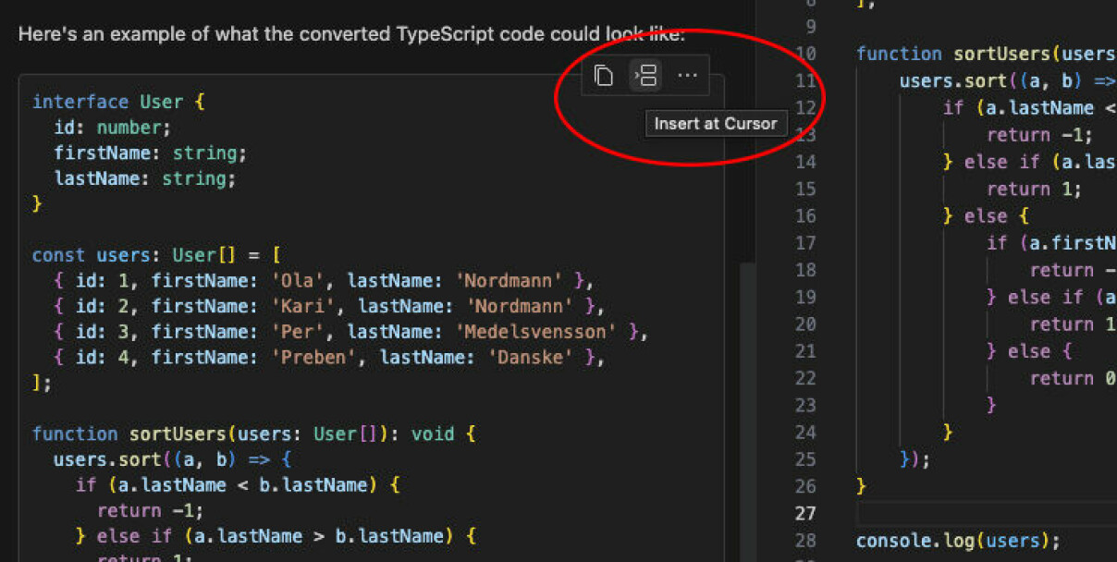Screen dimensions: 1117x562
Task: Open the code block more actions menu
Action: point(687,76)
